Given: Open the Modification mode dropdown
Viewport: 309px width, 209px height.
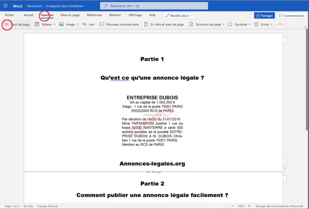Looking at the screenshot, I should coord(179,16).
